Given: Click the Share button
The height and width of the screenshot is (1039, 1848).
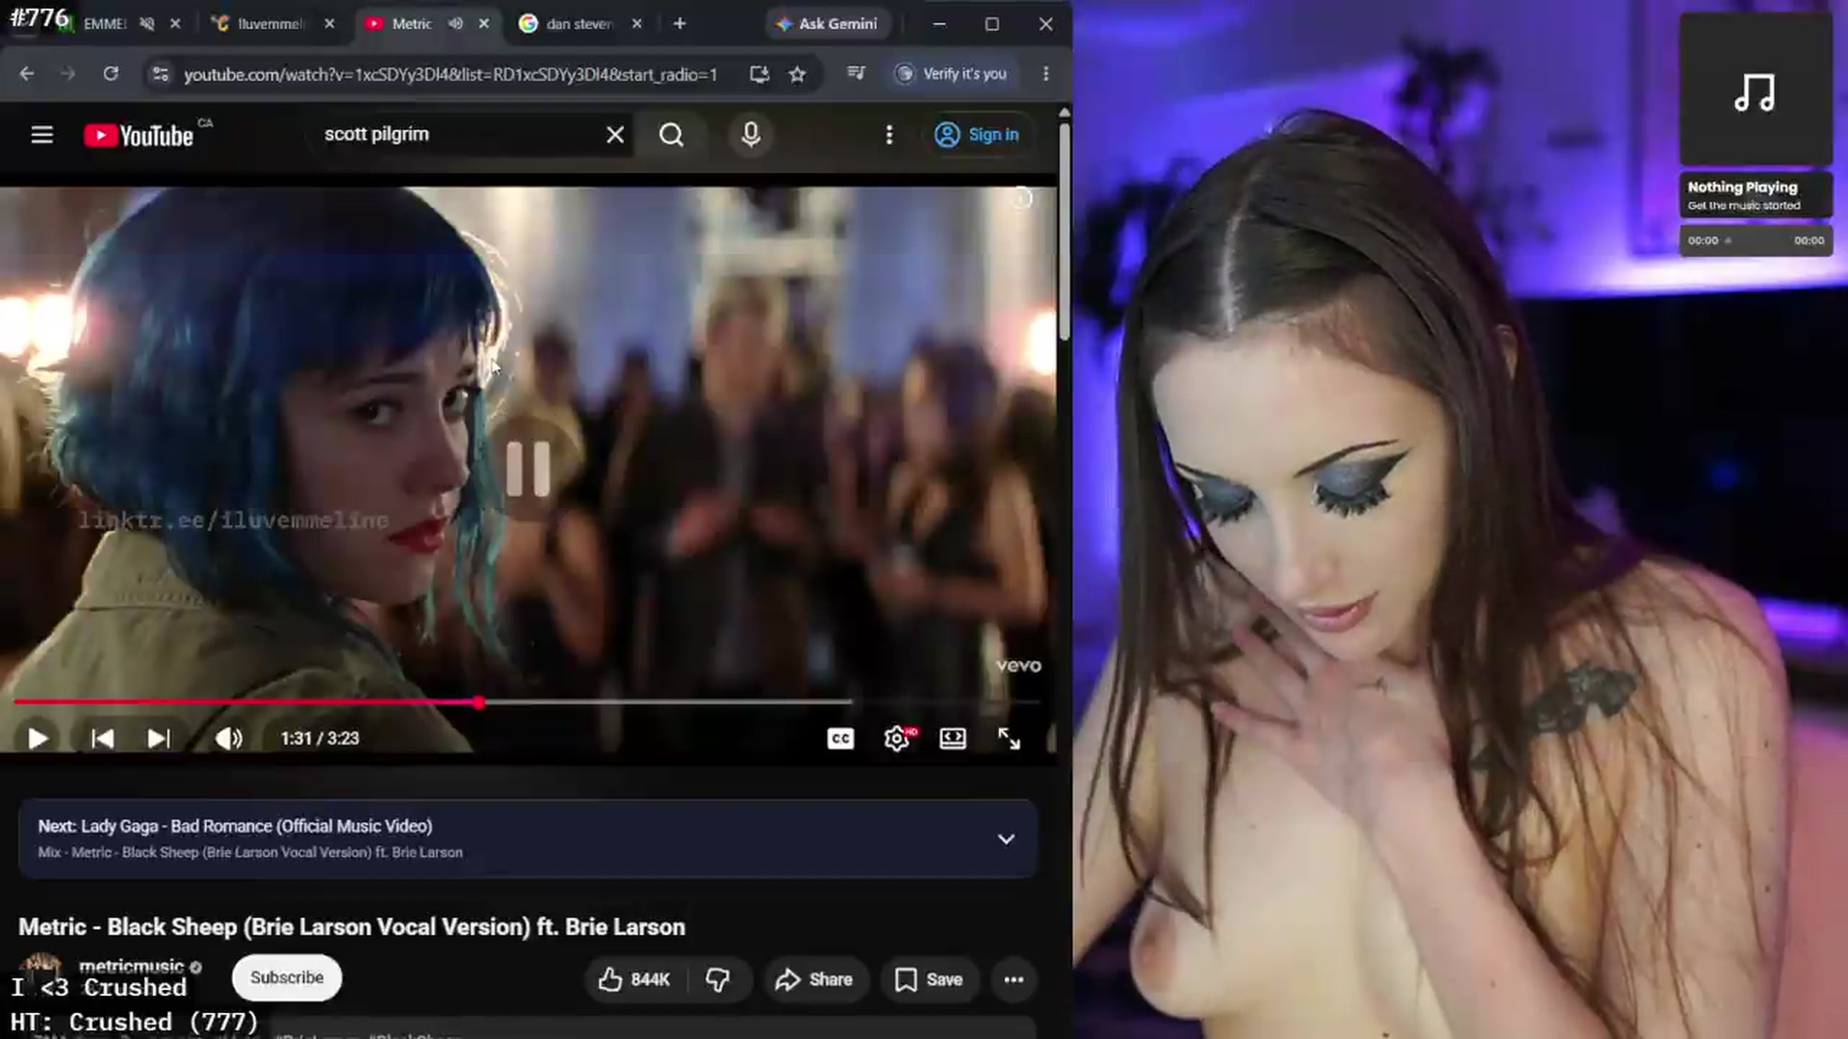Looking at the screenshot, I should click(x=814, y=979).
